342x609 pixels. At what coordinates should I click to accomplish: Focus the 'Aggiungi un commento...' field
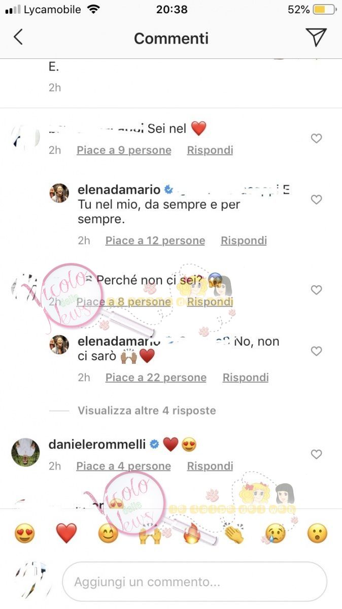(x=194, y=582)
